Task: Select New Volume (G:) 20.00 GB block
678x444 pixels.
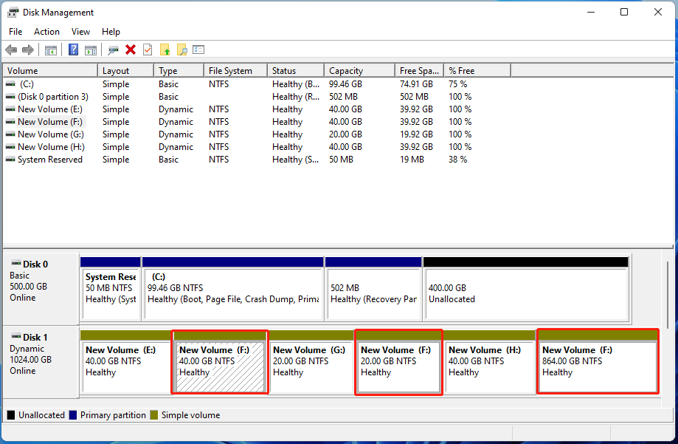Action: pos(311,362)
